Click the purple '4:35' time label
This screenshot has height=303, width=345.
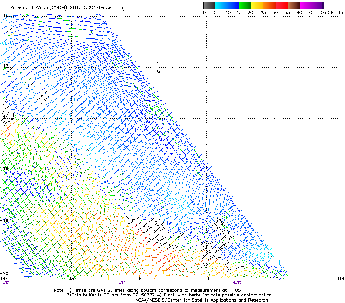(5, 283)
